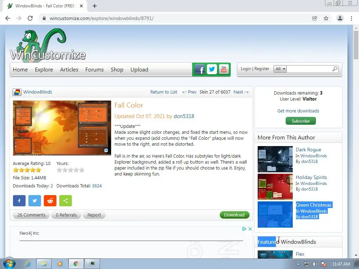Open the Twitter icon in the site header
Viewport: 359px width, 269px height.
pyautogui.click(x=212, y=69)
